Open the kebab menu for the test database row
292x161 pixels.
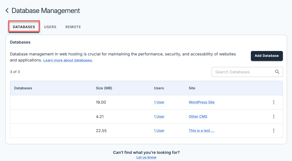point(274,130)
